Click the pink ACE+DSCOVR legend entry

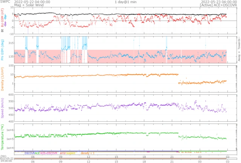[x=49, y=153]
